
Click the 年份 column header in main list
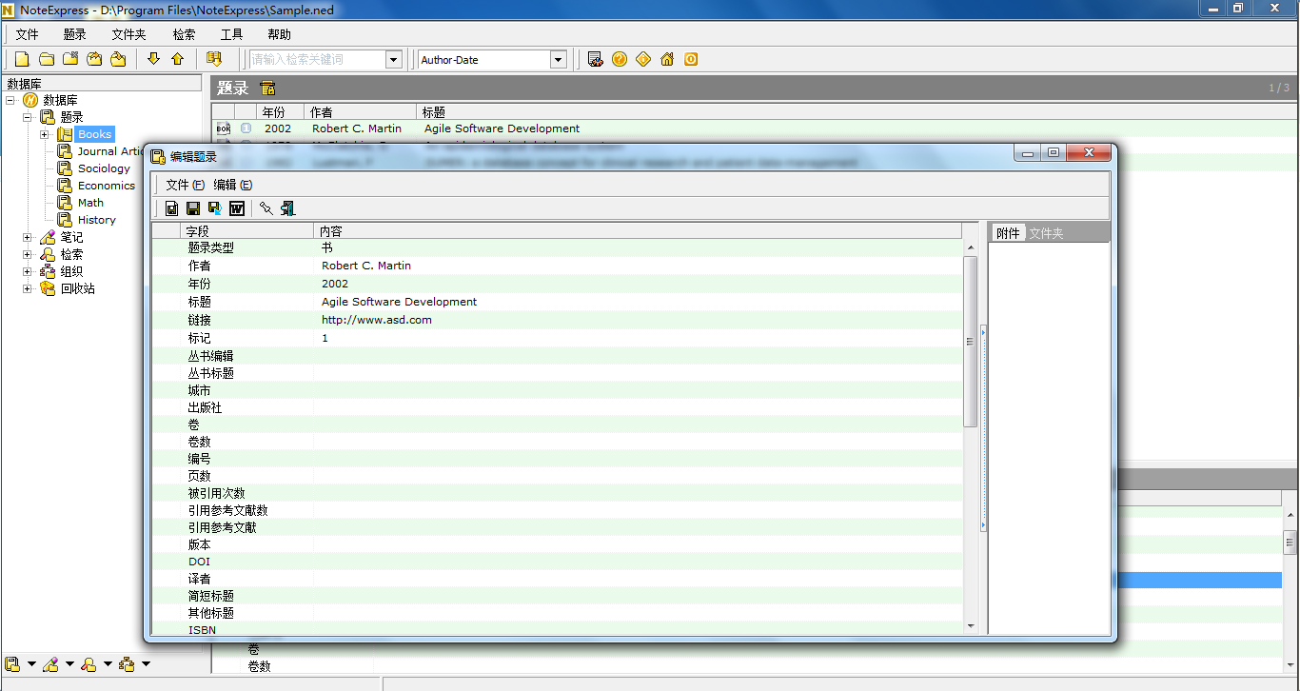point(280,112)
